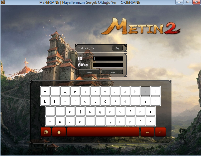Tap the apostrophe key
The height and width of the screenshot is (156, 201).
tap(140, 121)
